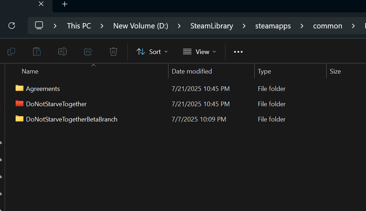This screenshot has height=211, width=366.
Task: Click the Agreements row date 7/21/2025 10:45 PM
Action: point(201,88)
